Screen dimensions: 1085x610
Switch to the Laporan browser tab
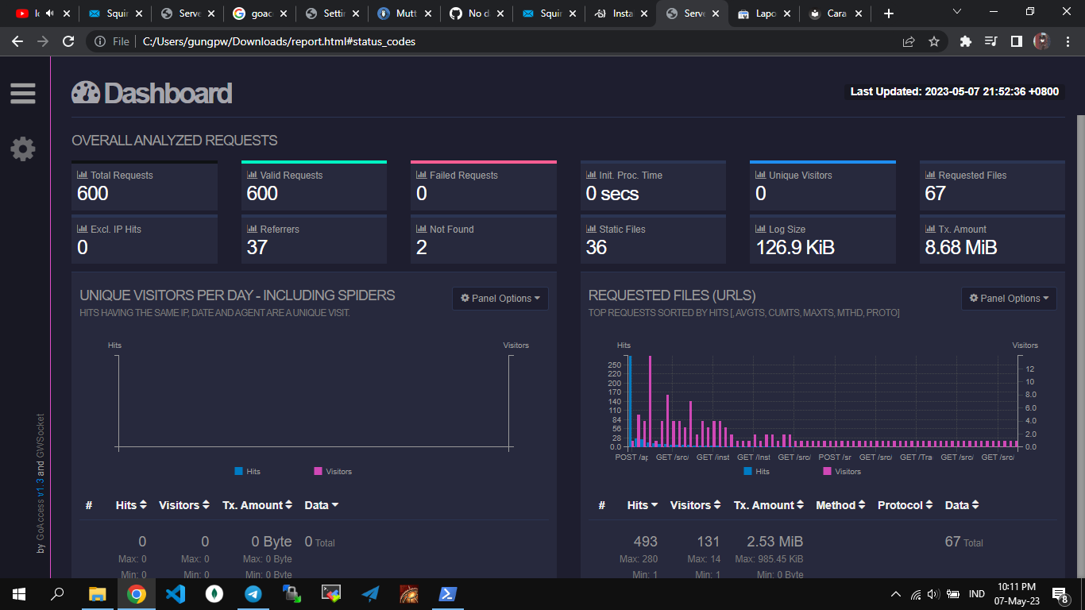pos(765,14)
